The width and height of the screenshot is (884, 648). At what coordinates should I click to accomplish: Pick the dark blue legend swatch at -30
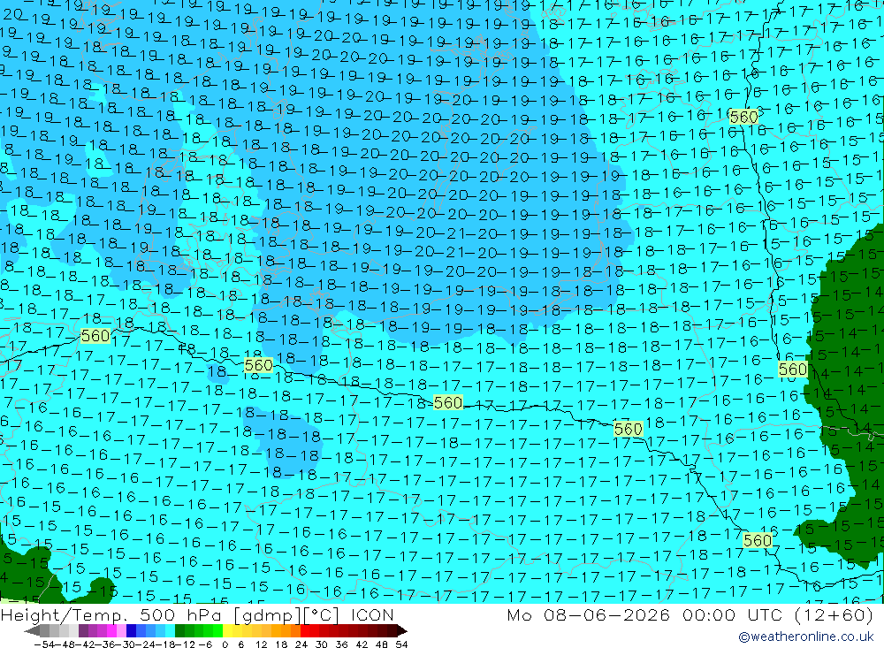coord(132,630)
